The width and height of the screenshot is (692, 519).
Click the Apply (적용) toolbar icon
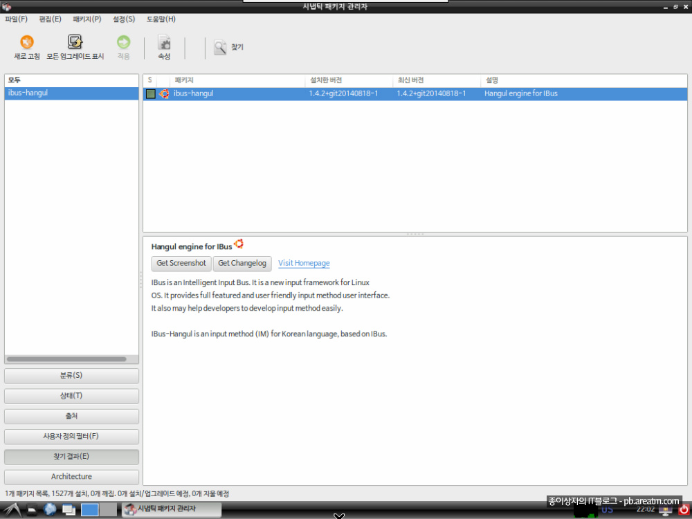tap(124, 42)
